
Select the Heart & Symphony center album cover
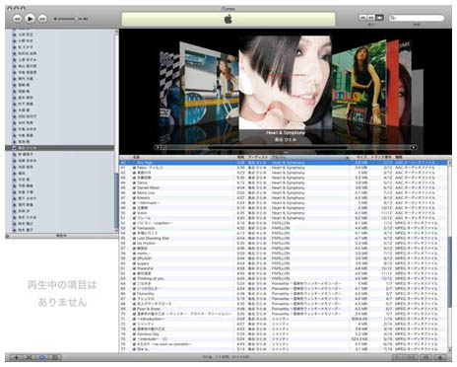pos(285,82)
